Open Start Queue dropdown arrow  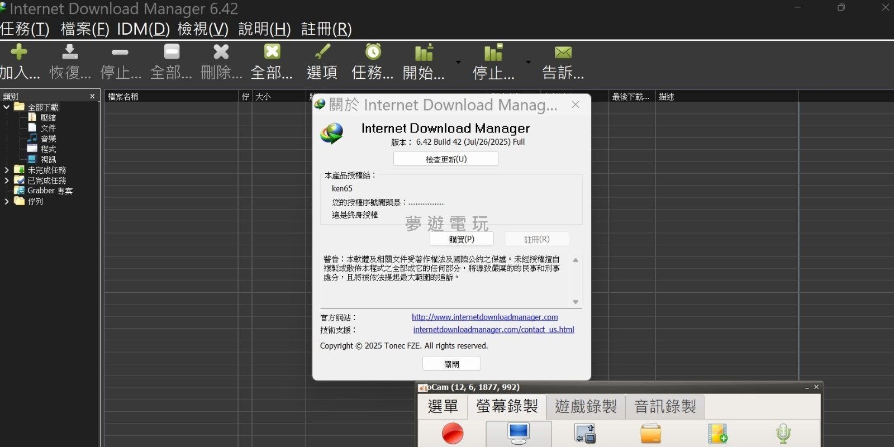(459, 61)
